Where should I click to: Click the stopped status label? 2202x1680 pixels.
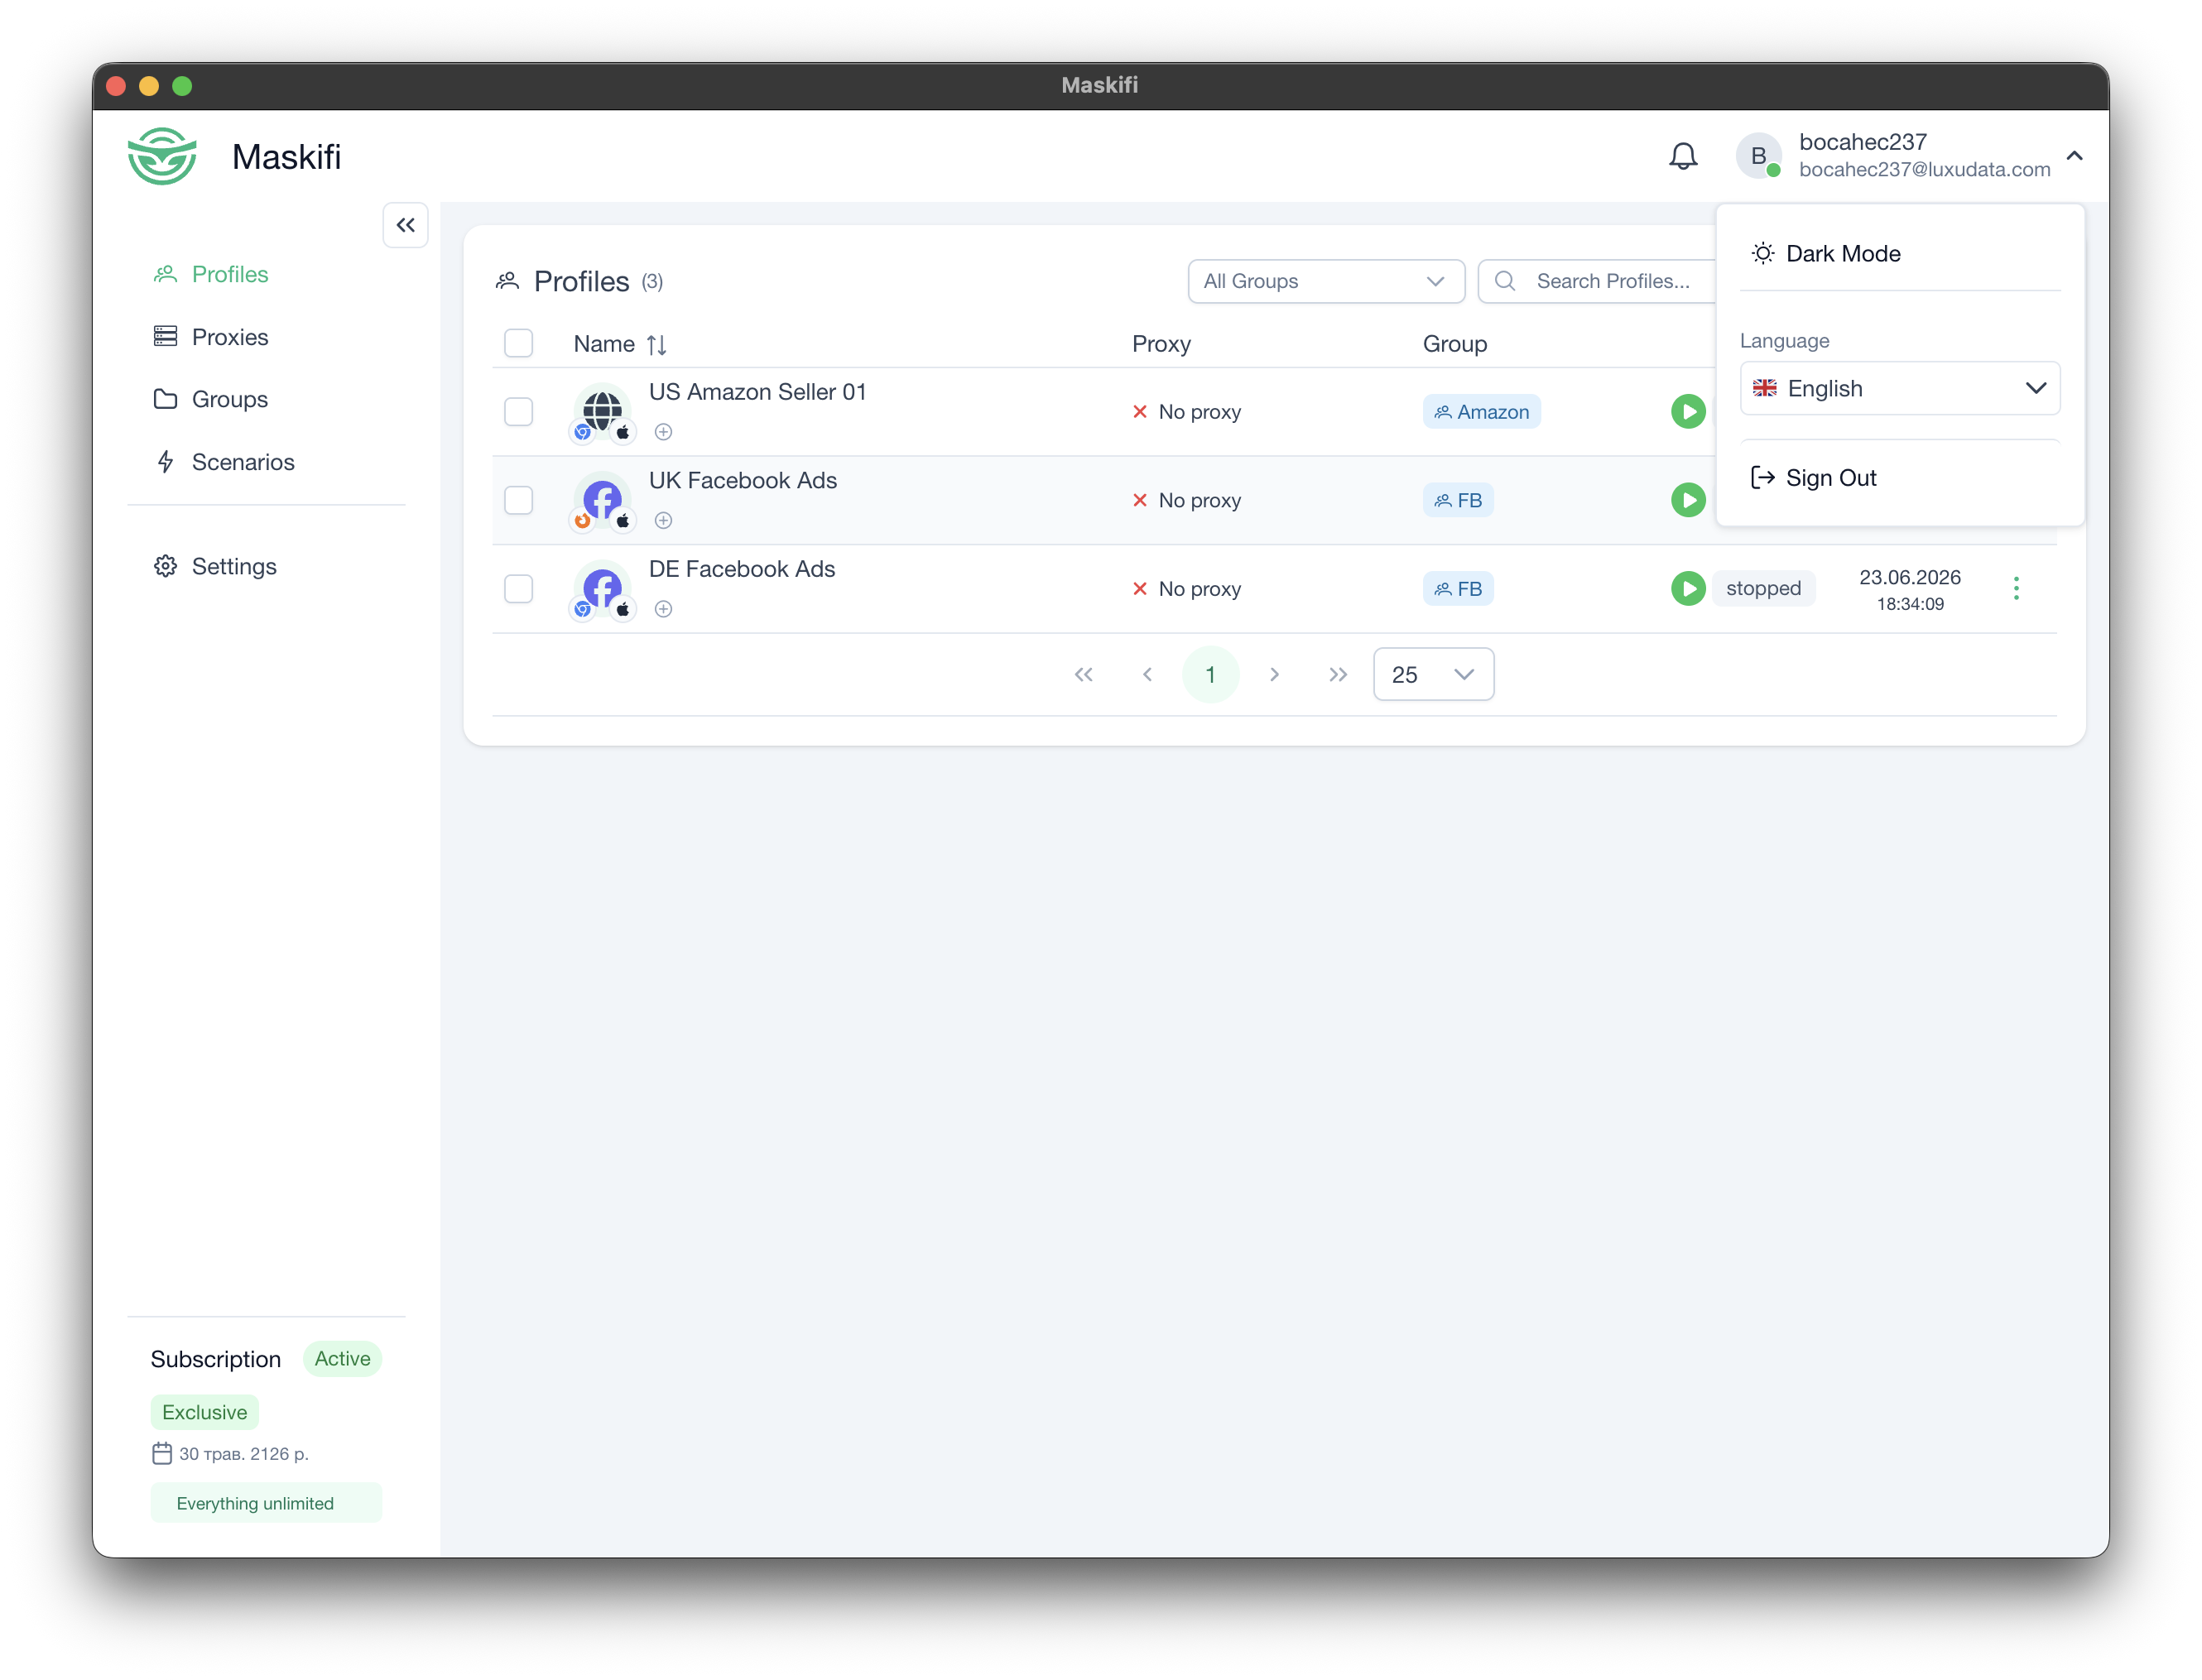pyautogui.click(x=1763, y=588)
